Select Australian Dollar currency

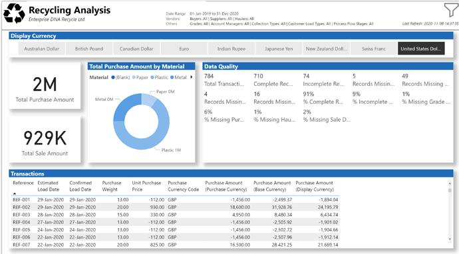tap(41, 49)
